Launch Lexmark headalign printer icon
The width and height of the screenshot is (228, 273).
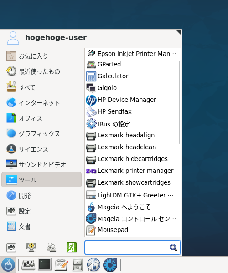click(91, 136)
